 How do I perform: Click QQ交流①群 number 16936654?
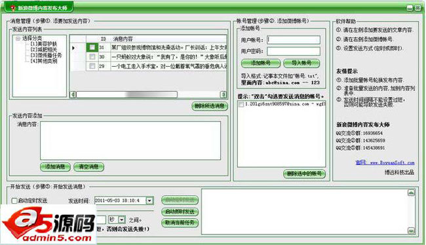pos(372,133)
